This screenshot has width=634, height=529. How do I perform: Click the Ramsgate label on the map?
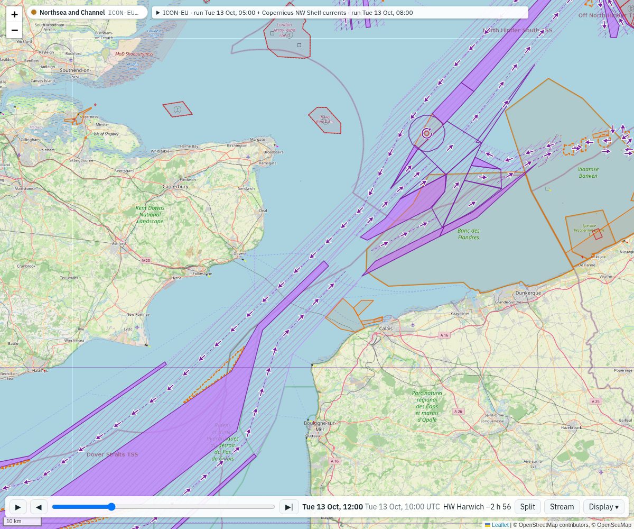[x=268, y=163]
